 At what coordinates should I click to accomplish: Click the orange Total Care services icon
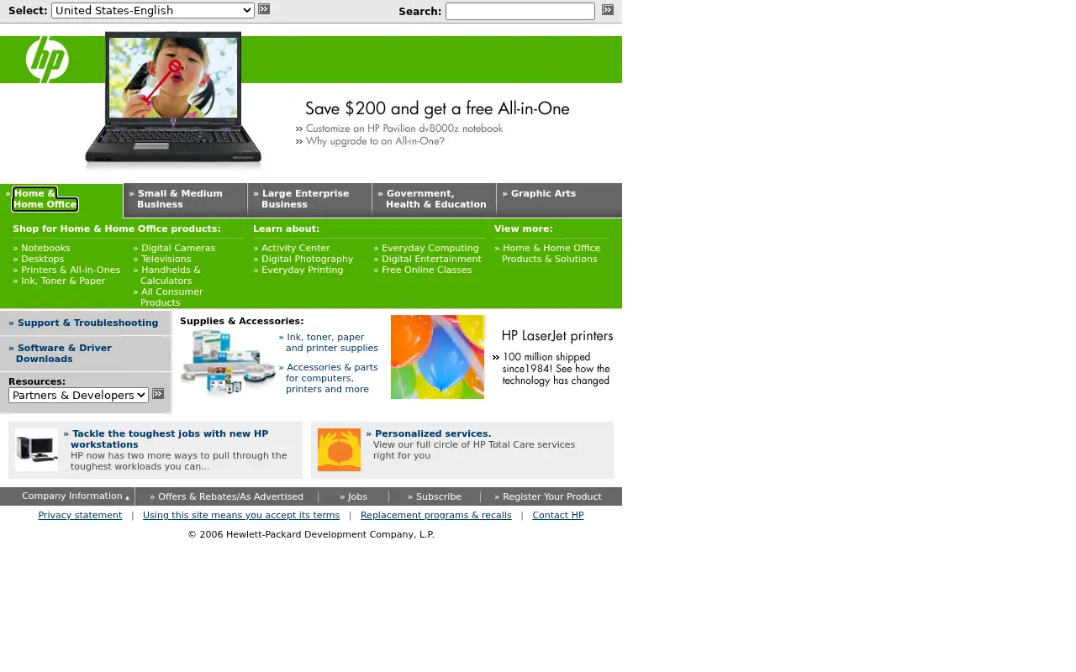click(339, 449)
